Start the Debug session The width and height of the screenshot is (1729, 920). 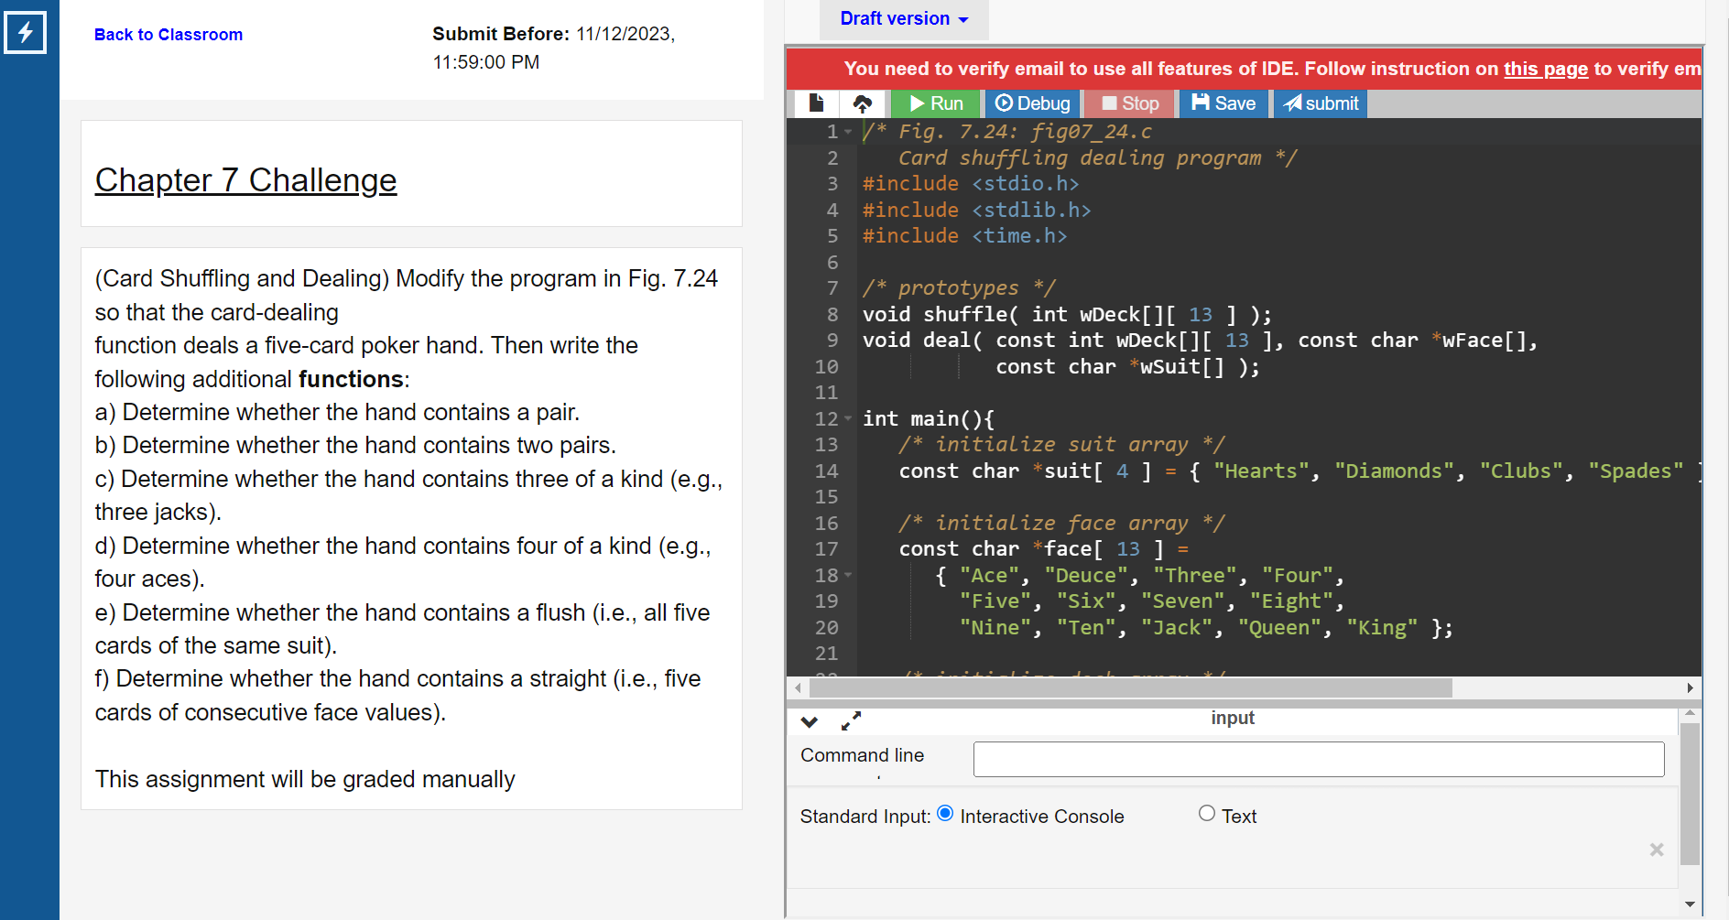point(1033,103)
